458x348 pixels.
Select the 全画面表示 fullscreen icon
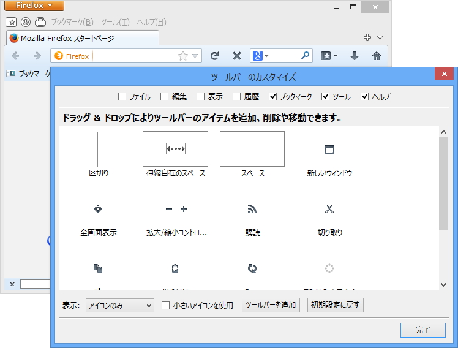point(98,209)
